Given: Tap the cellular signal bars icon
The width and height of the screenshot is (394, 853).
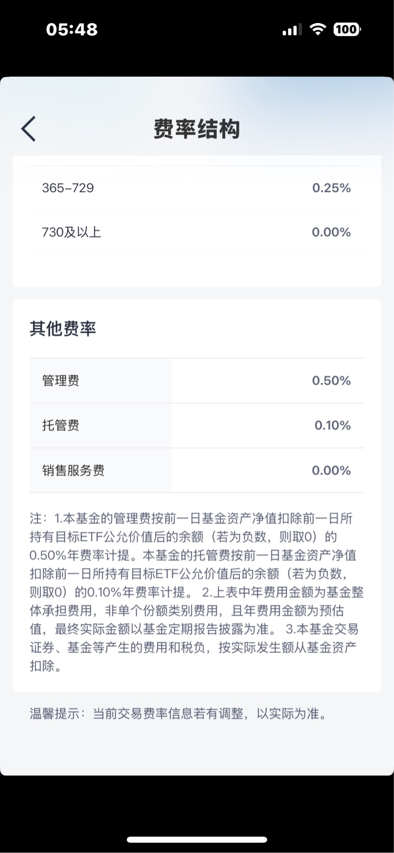Looking at the screenshot, I should (292, 30).
